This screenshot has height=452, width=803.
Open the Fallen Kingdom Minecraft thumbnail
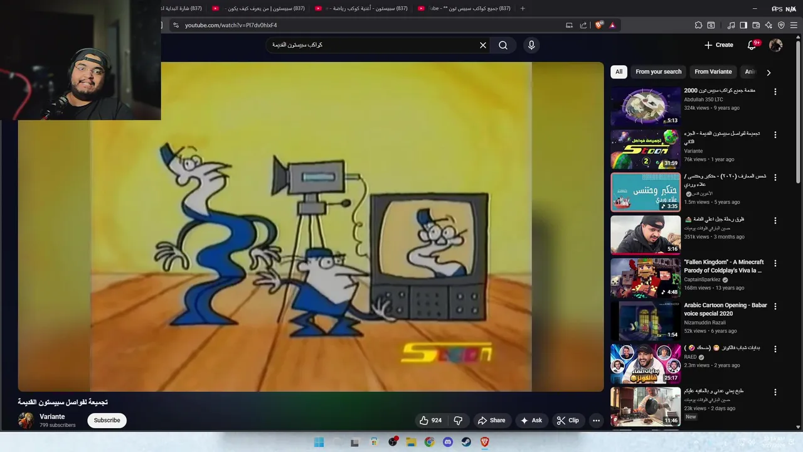[x=646, y=277]
